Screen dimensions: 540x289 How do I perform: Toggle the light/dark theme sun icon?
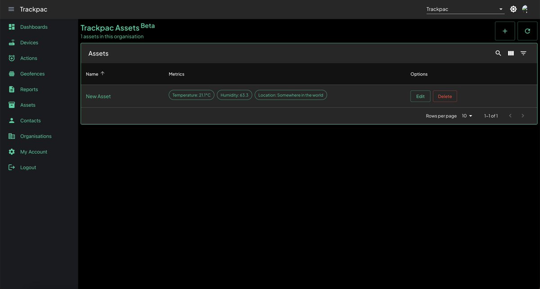513,9
